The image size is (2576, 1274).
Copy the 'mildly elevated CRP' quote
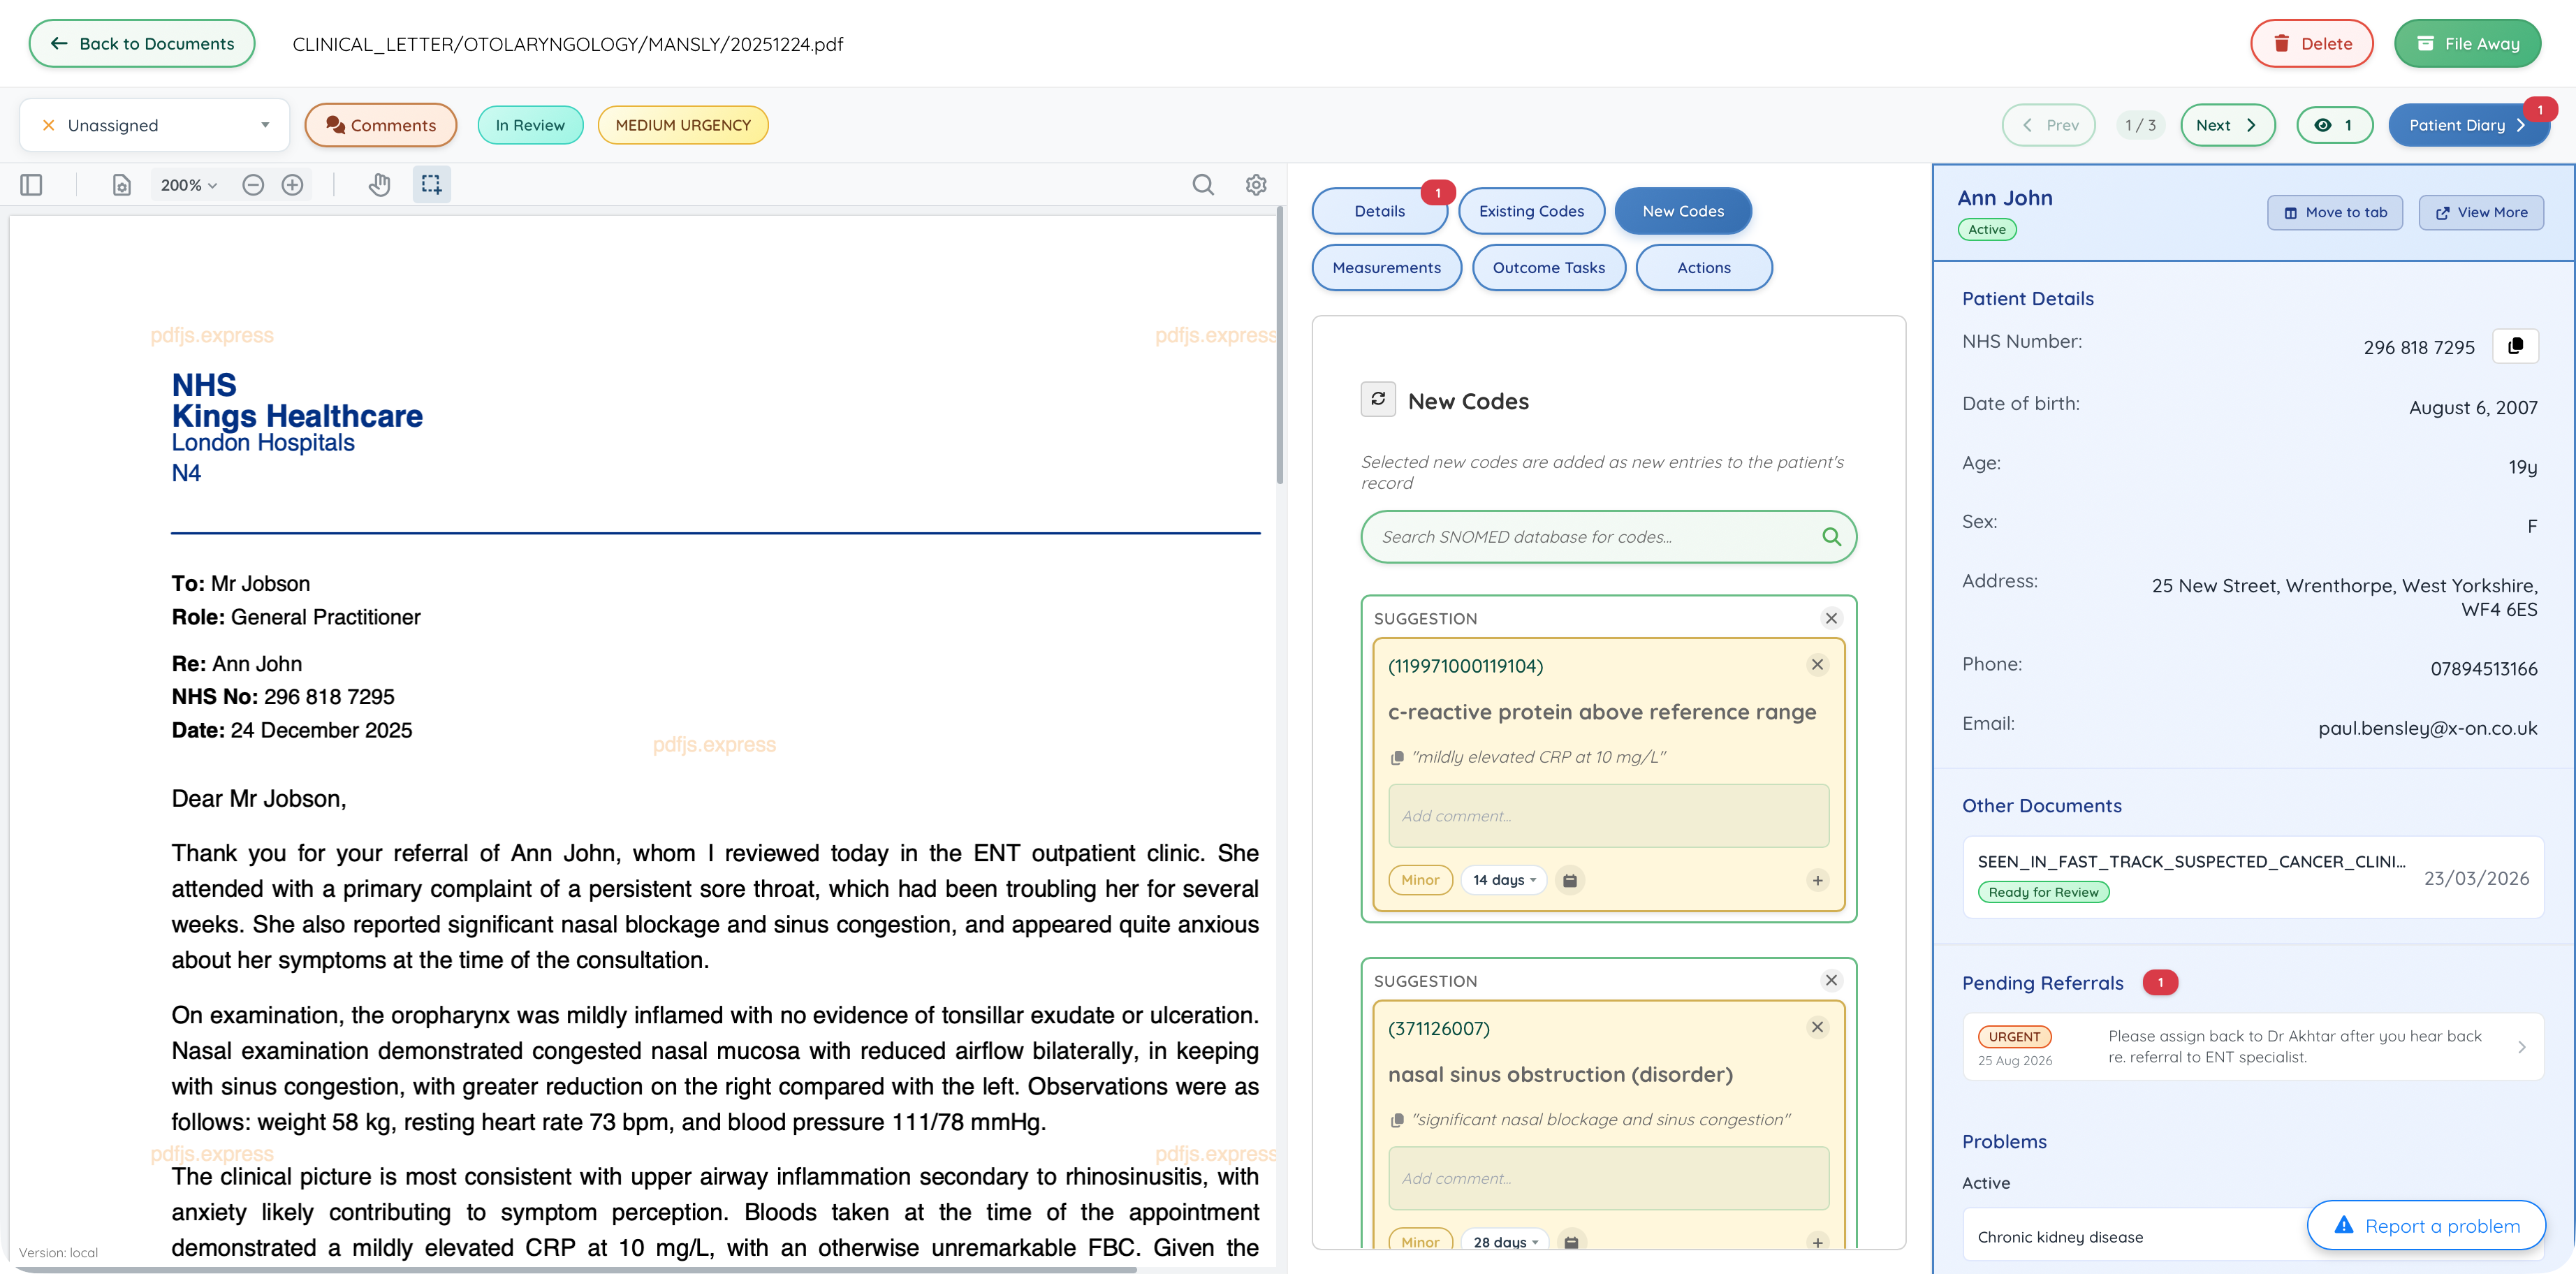coord(1397,758)
